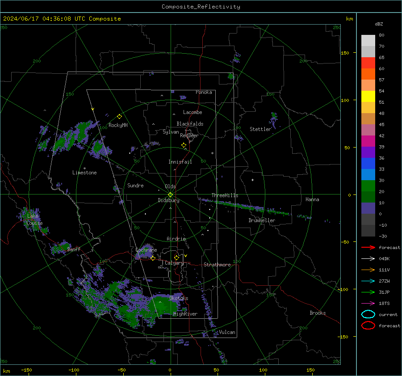Click the Stettler town label
The image size is (402, 376).
pyautogui.click(x=260, y=129)
